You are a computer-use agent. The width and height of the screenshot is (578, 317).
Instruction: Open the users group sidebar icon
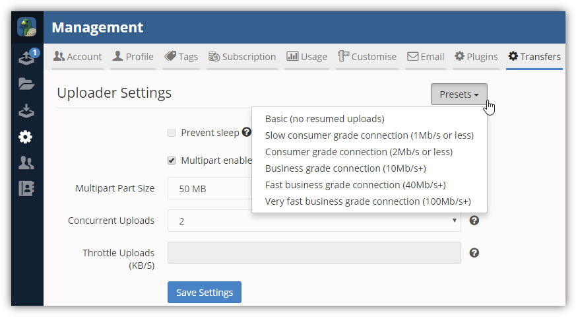[x=26, y=162]
